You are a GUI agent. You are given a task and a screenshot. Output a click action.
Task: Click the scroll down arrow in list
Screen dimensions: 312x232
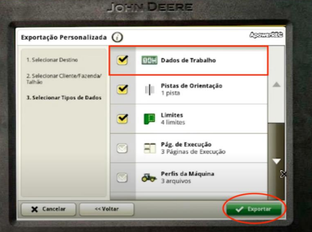(x=277, y=161)
